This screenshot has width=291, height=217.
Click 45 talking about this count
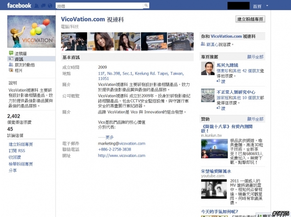[x=10, y=129]
